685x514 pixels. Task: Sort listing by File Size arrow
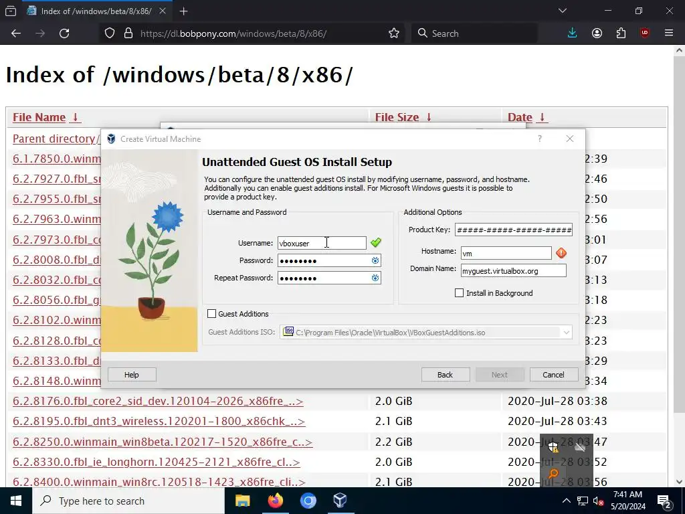coord(429,117)
